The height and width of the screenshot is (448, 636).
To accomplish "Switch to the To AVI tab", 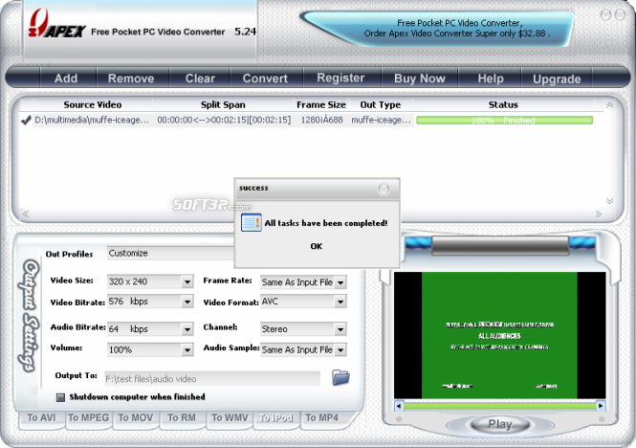I will click(41, 418).
